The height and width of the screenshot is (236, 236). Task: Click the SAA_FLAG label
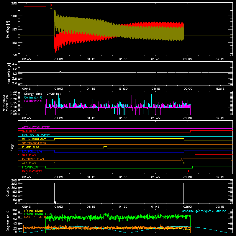click(29, 155)
